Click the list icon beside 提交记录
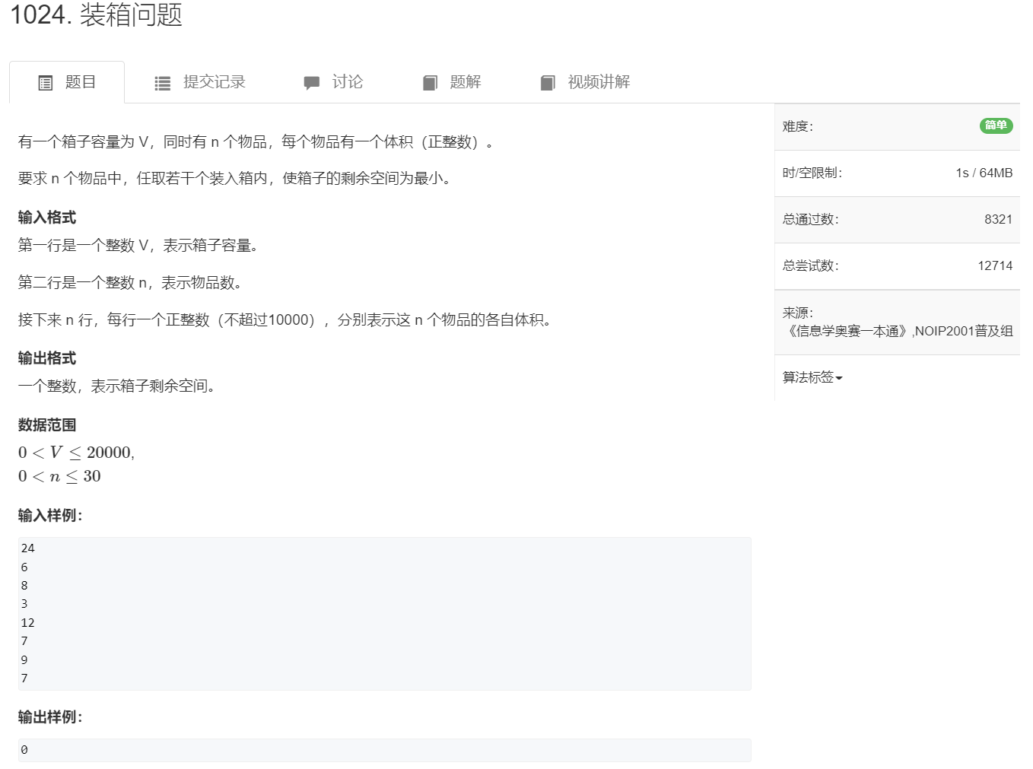Screen dimensions: 1033x769 pyautogui.click(x=163, y=82)
